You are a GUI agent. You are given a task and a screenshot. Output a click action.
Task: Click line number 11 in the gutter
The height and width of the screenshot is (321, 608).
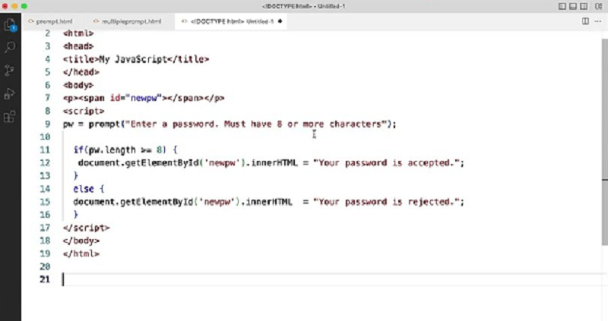45,149
